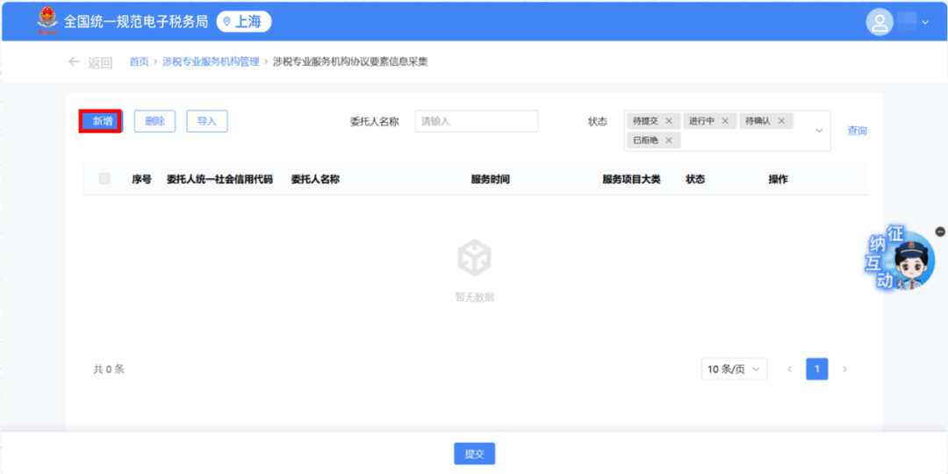The image size is (948, 474).
Task: Click the 委托人统一社会信用代码 column header
Action: click(220, 179)
